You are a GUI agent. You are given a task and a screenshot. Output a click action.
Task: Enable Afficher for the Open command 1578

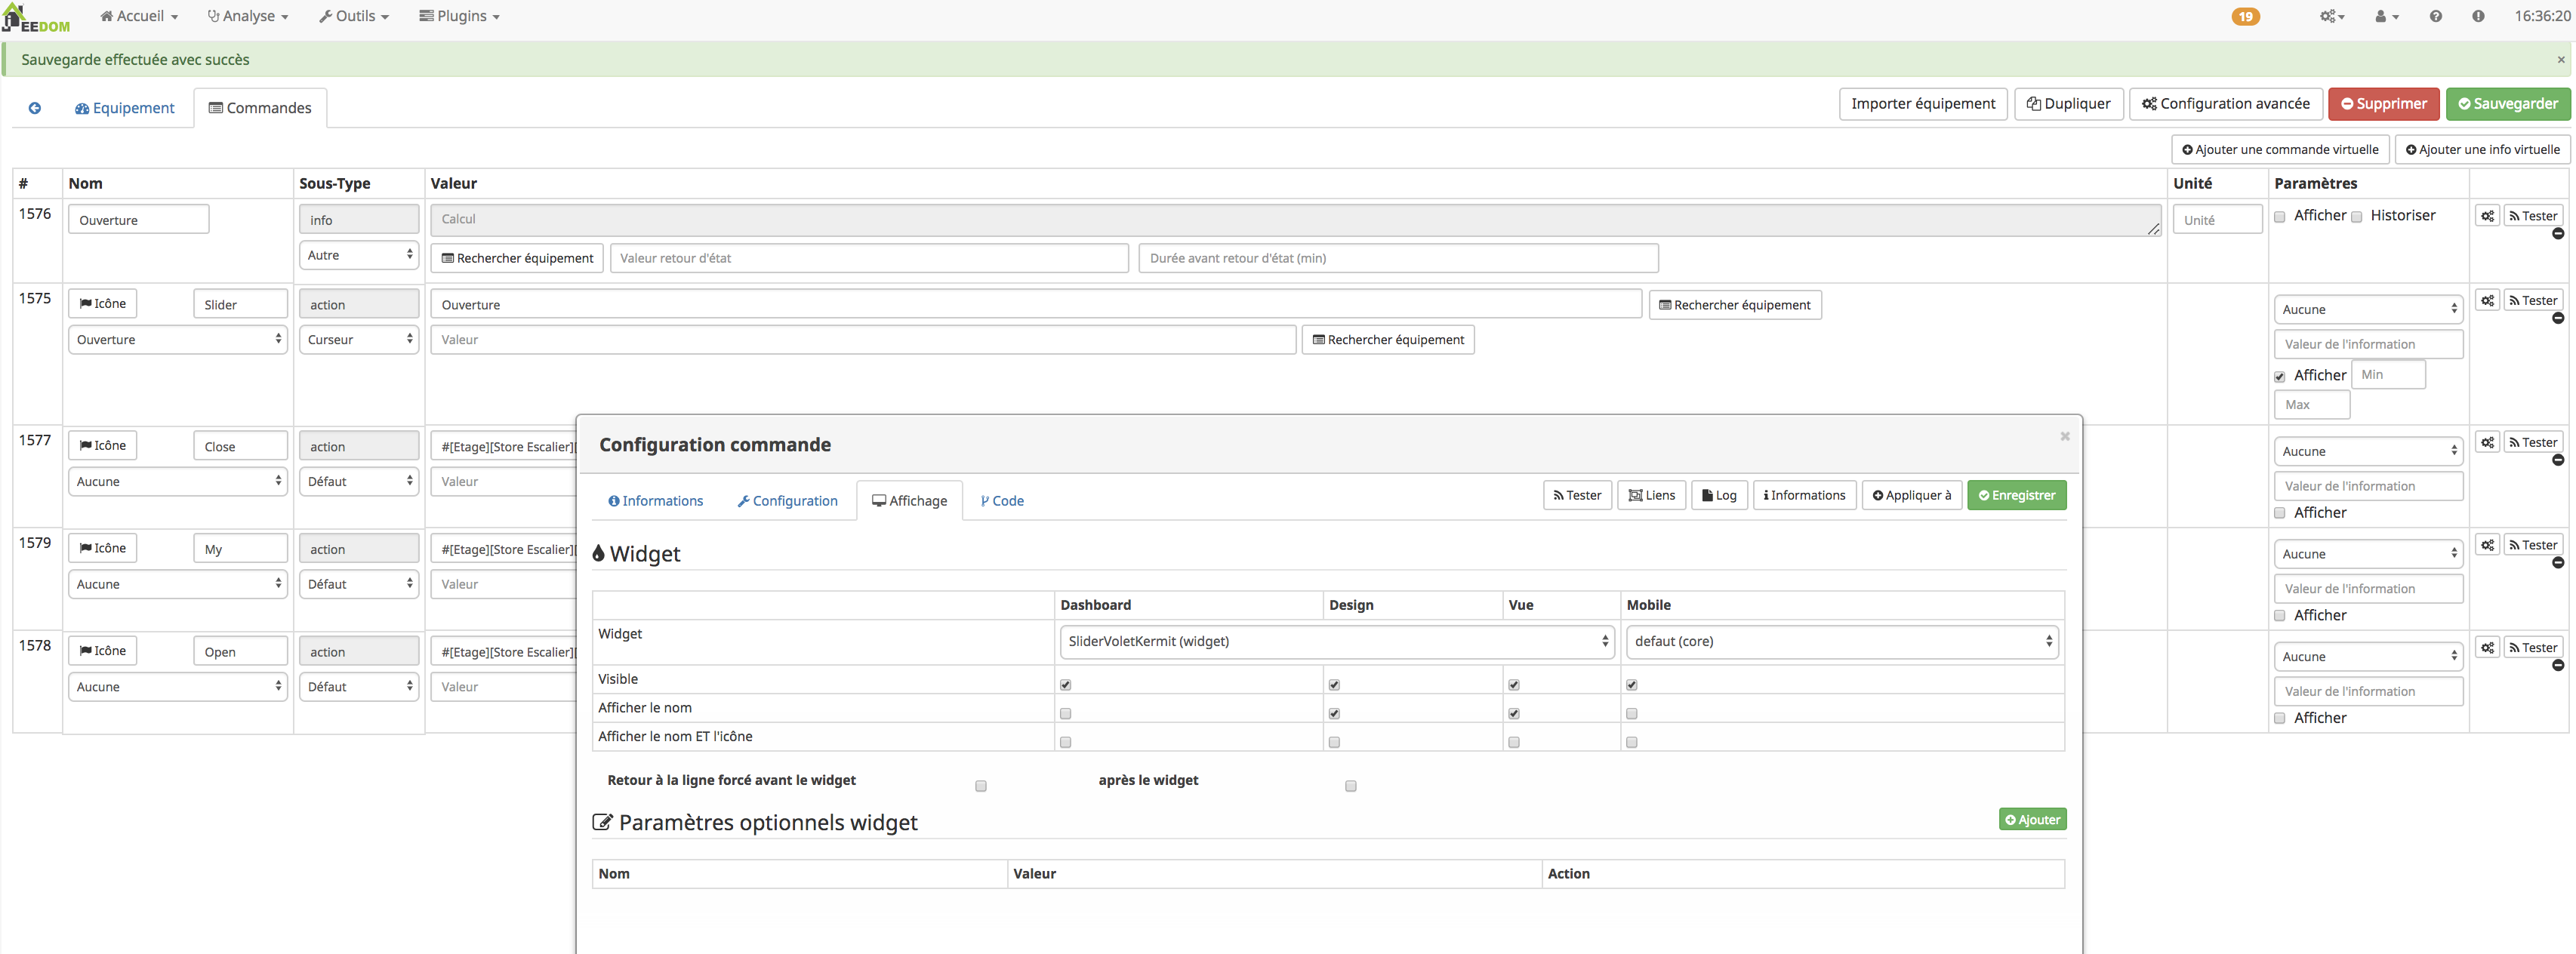[x=2280, y=719]
